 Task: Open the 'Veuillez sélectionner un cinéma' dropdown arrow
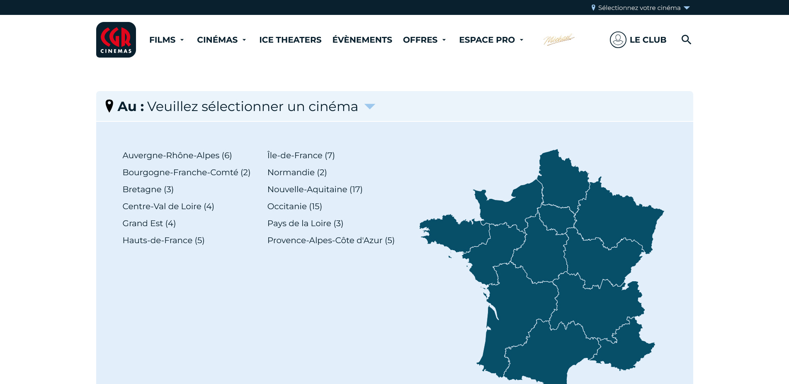coord(369,107)
